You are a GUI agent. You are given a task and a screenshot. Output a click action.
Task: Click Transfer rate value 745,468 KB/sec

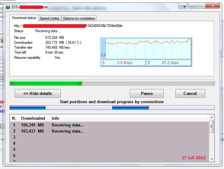58,47
